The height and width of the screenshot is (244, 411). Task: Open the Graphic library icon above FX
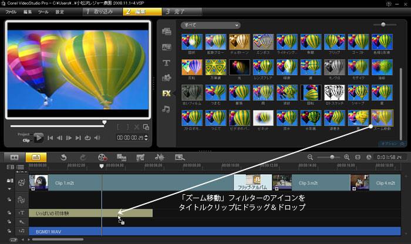166,78
